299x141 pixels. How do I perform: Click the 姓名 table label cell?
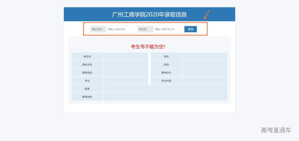[166, 57]
